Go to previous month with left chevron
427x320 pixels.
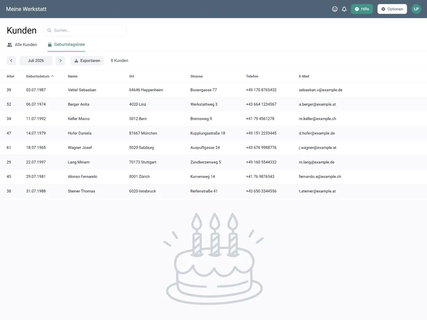tap(11, 61)
